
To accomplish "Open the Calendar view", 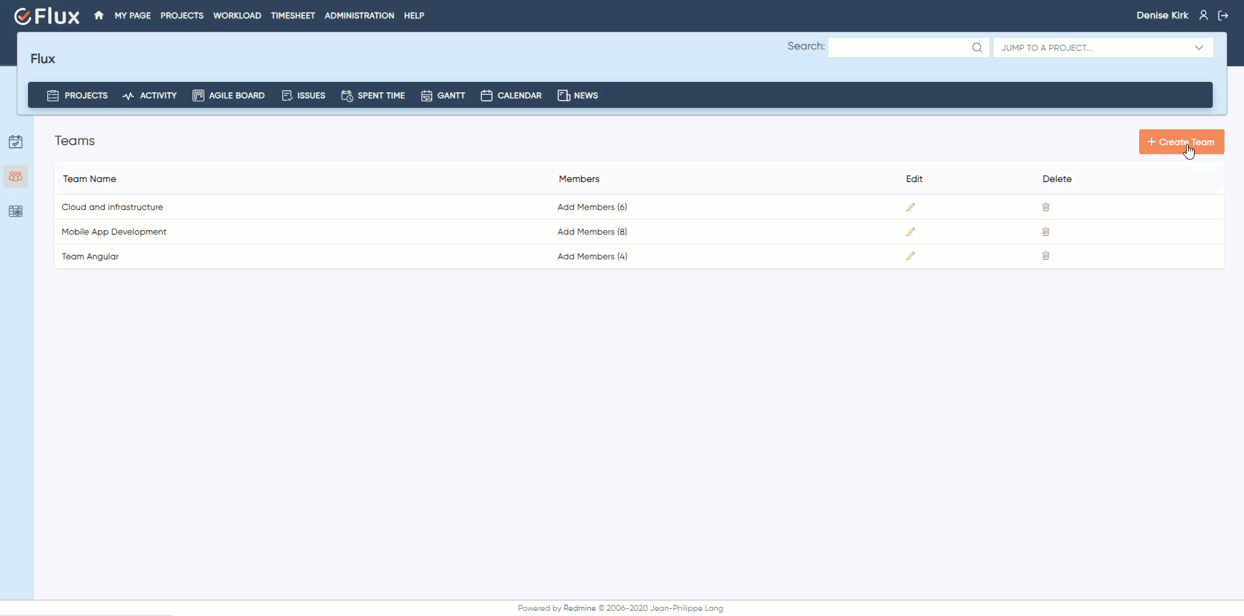I will (511, 96).
